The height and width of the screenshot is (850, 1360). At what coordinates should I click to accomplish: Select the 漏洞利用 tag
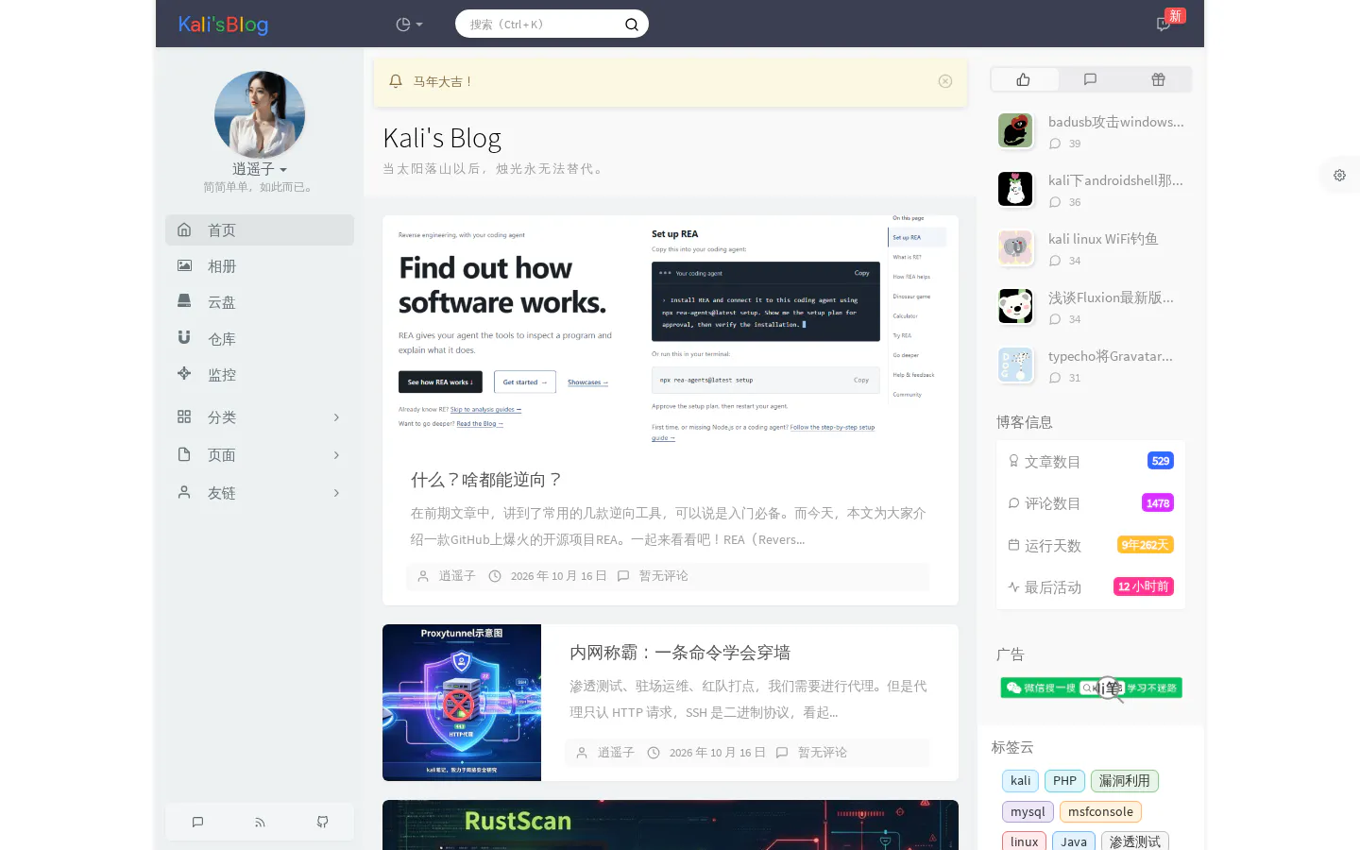tap(1125, 781)
